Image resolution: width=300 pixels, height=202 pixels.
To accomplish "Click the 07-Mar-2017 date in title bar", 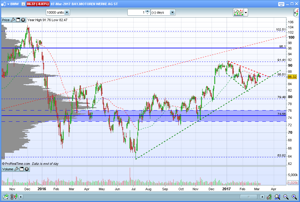I will point(60,4).
